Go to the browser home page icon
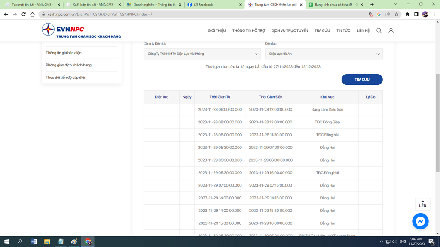 33,14
